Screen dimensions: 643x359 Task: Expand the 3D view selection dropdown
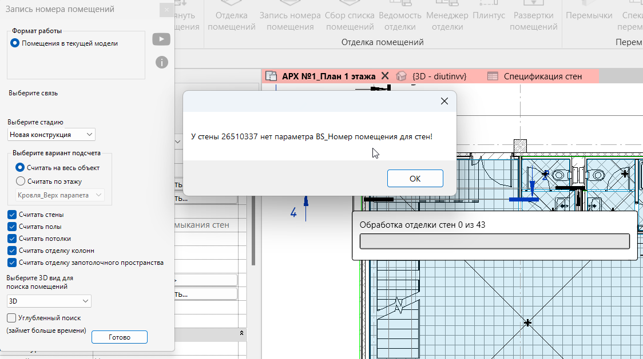[49, 301]
